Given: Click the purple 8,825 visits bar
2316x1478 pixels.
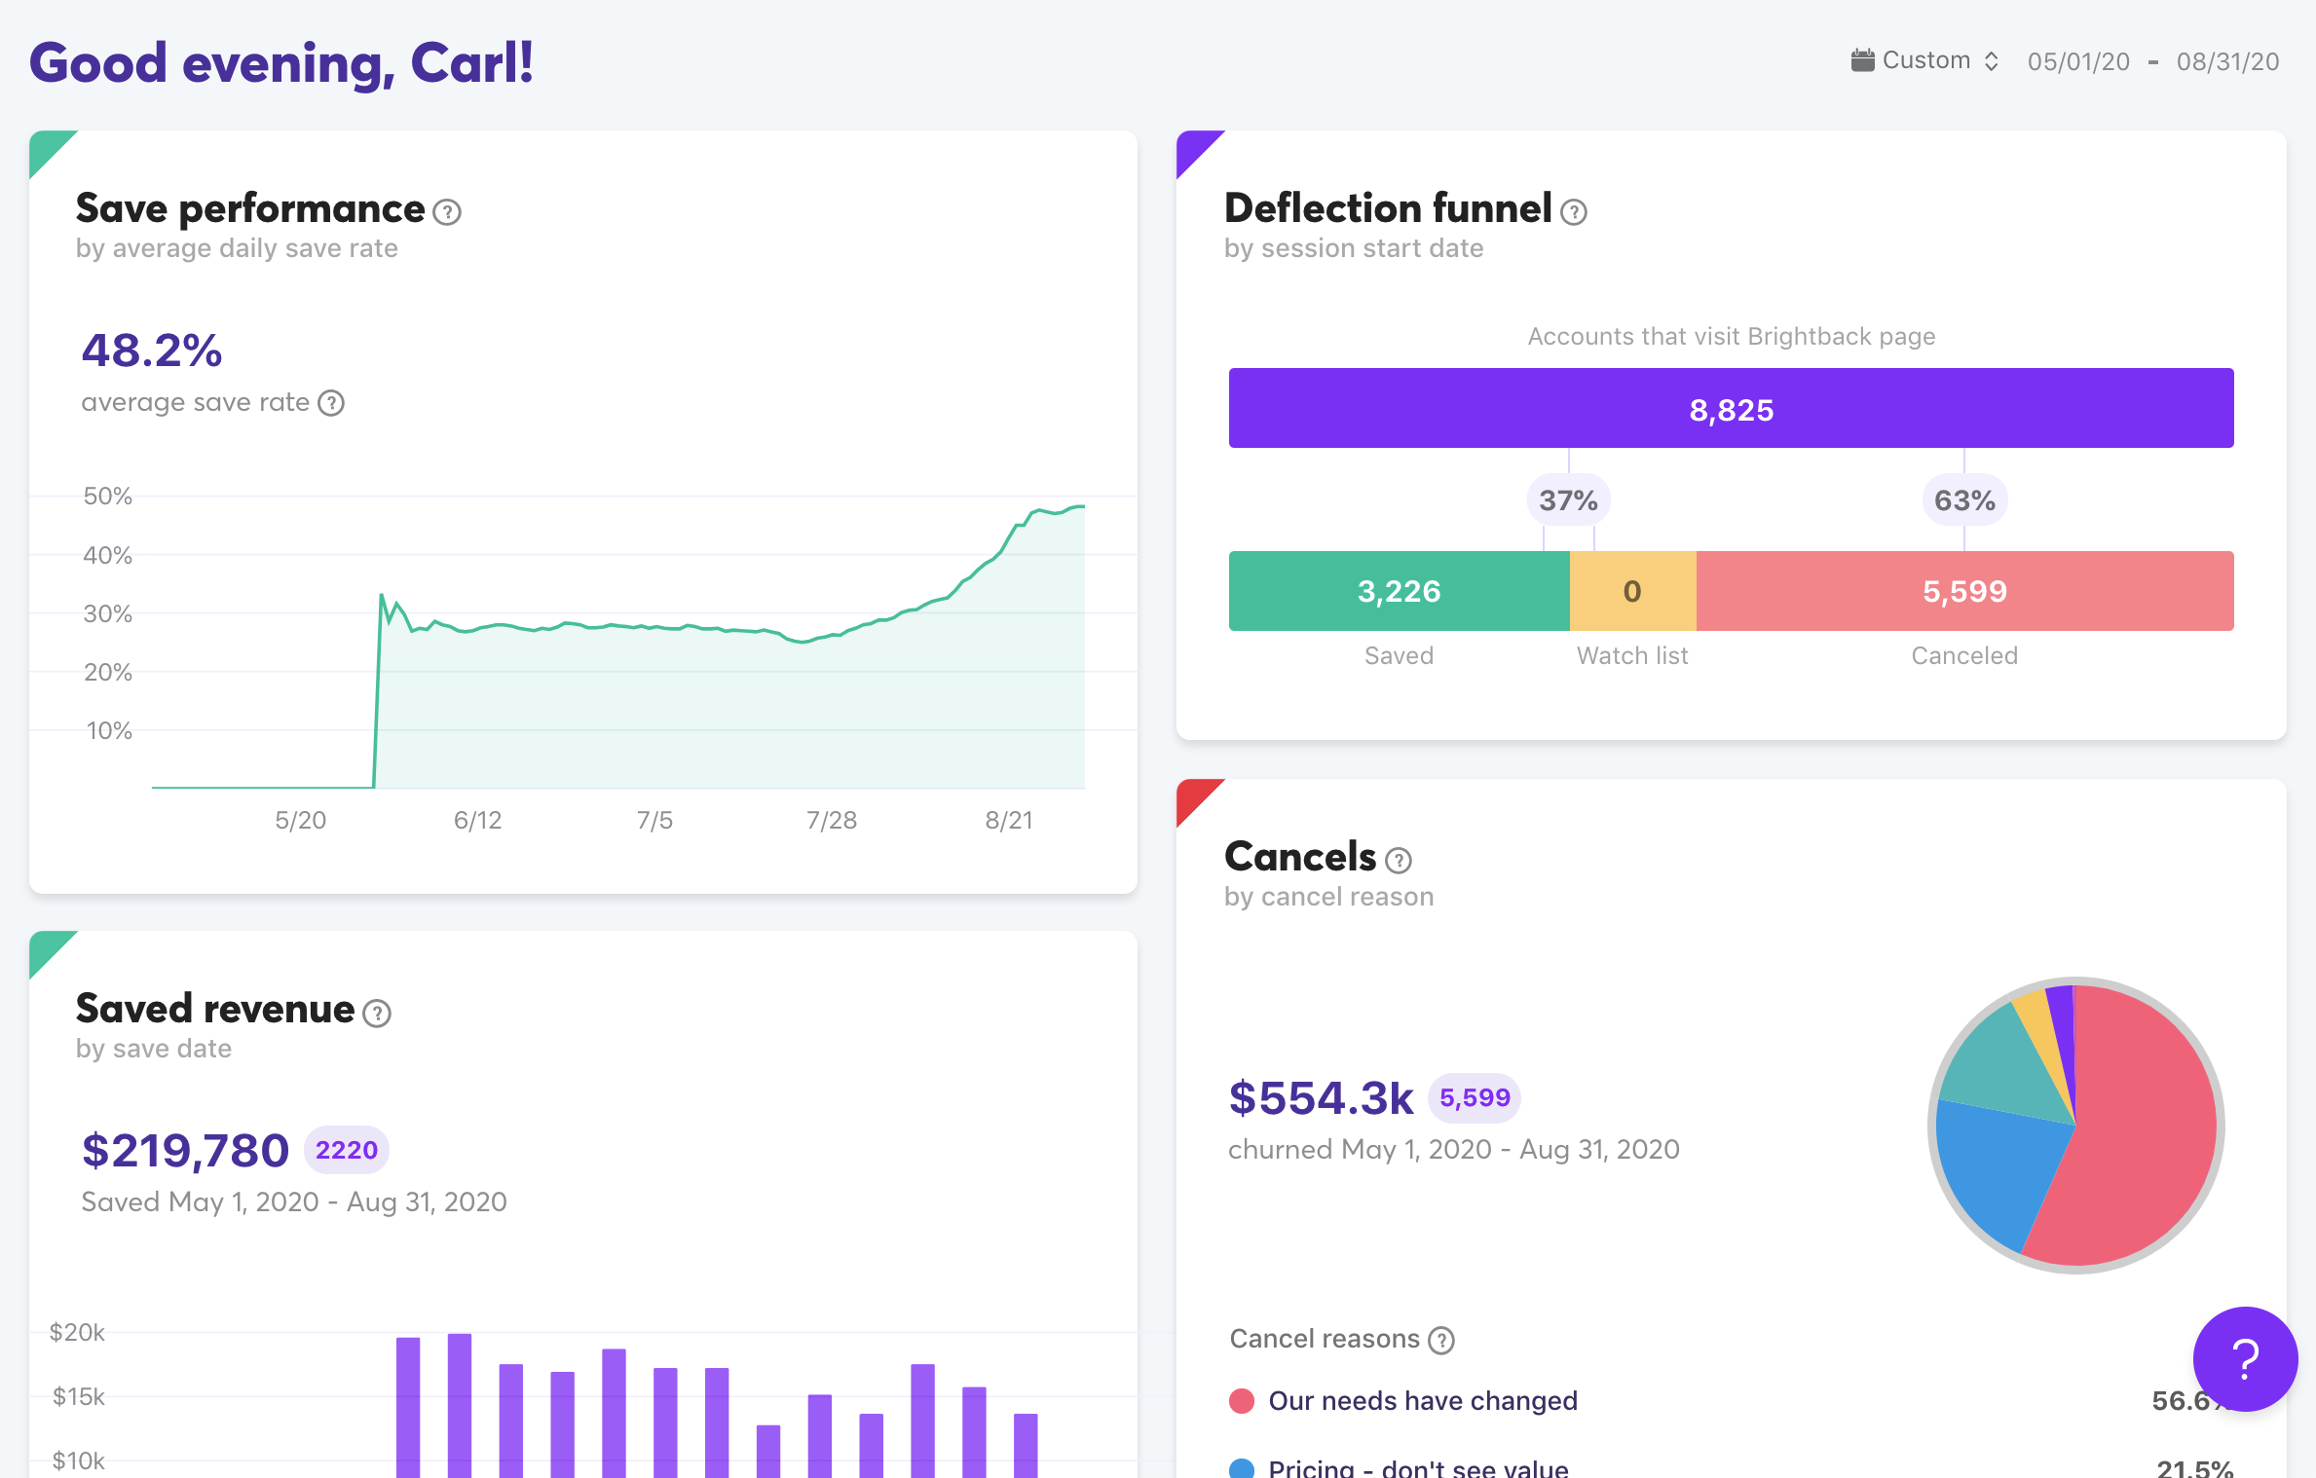Looking at the screenshot, I should (1731, 409).
